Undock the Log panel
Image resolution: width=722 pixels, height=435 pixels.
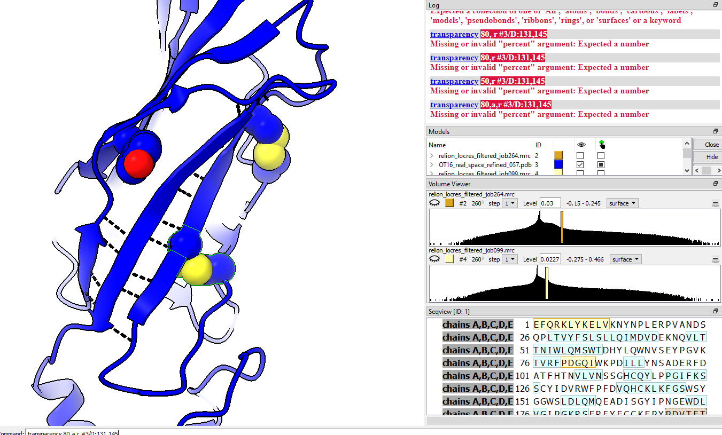[x=716, y=5]
